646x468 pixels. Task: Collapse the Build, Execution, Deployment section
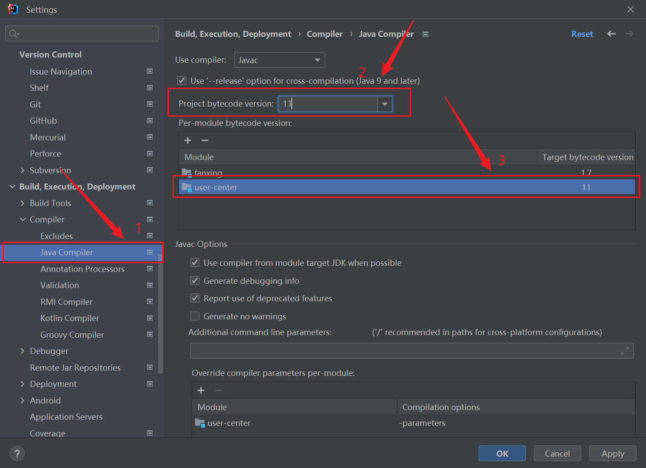pos(12,187)
